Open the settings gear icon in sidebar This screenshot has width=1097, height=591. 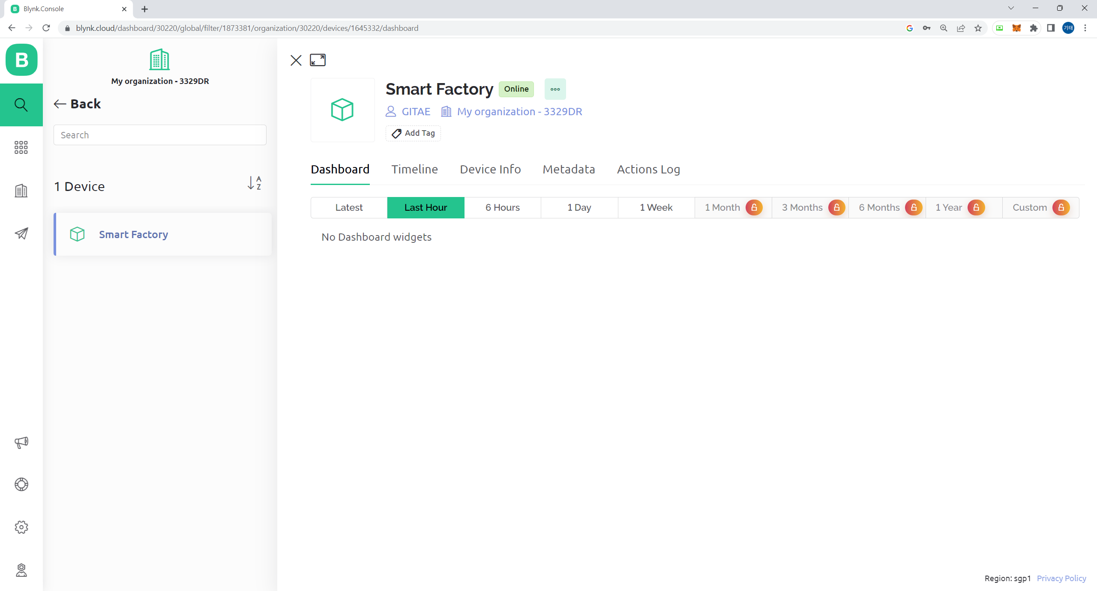click(21, 527)
